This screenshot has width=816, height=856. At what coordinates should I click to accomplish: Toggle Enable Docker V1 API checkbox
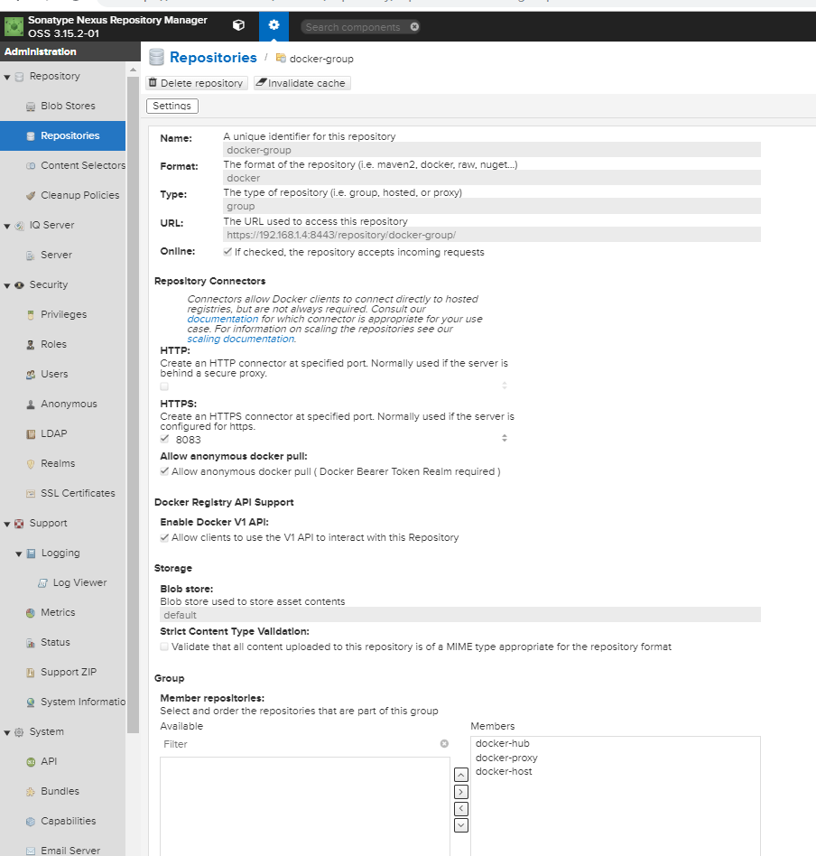coord(164,537)
